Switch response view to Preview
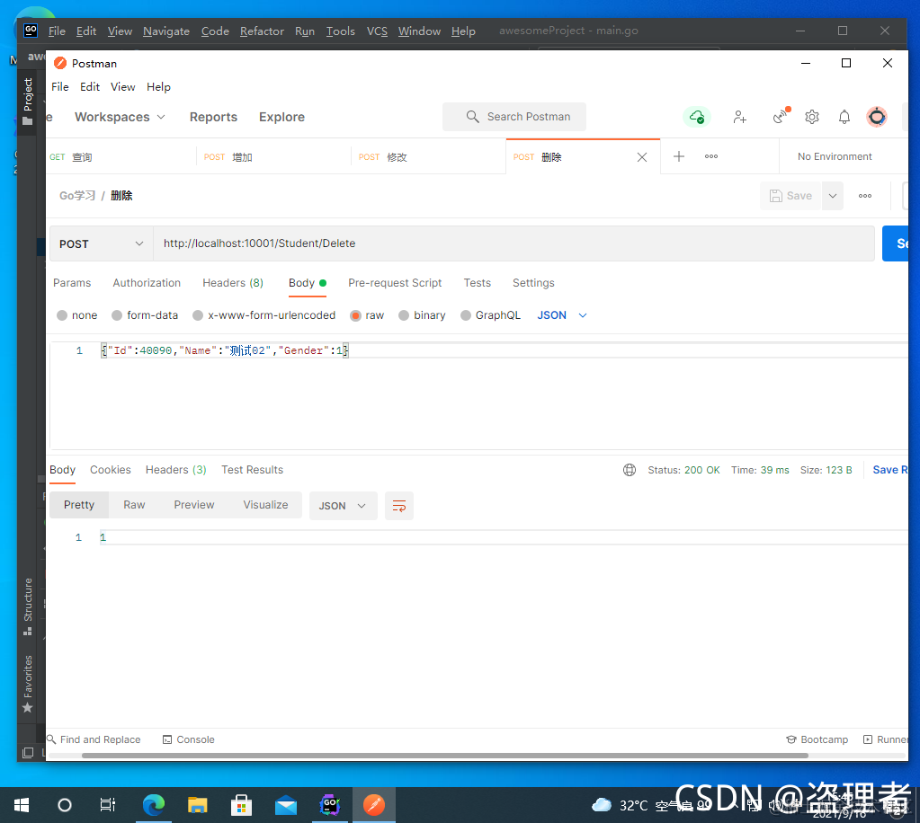The image size is (920, 823). 194,505
